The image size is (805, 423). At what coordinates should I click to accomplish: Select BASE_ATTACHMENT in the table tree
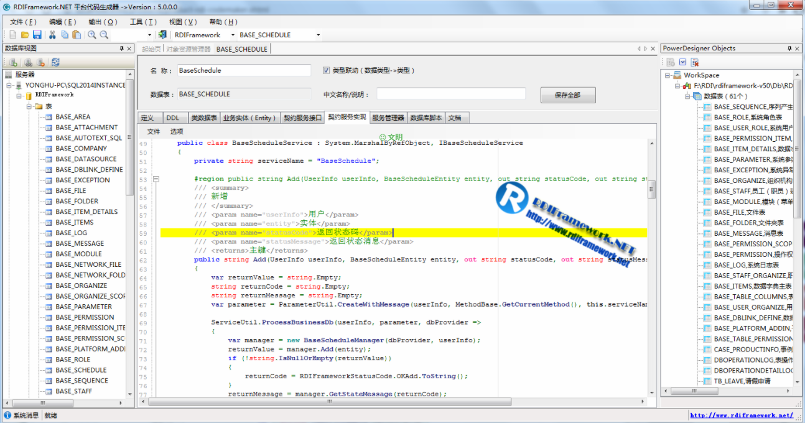click(x=86, y=128)
